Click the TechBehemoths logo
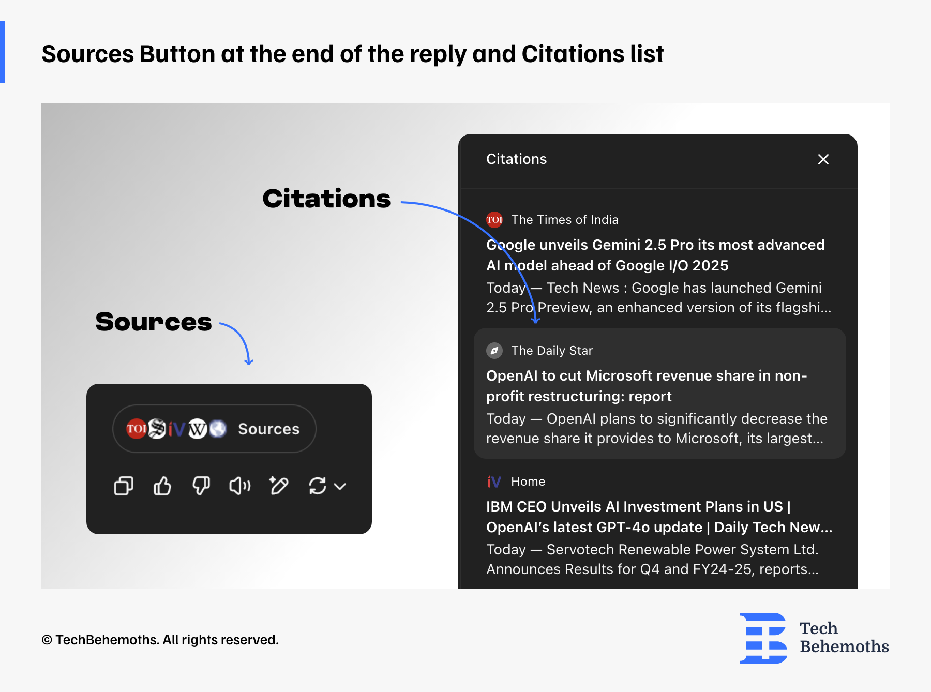Viewport: 931px width, 692px height. [x=814, y=638]
